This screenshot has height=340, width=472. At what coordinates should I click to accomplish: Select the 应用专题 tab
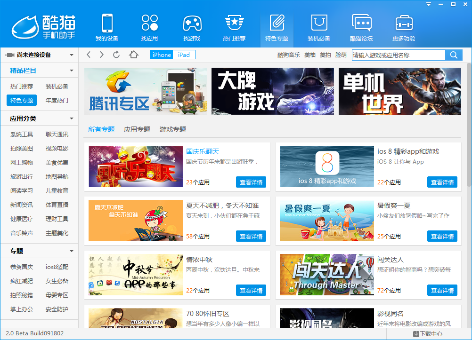point(137,129)
